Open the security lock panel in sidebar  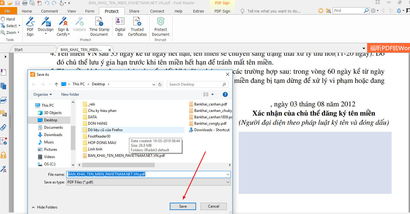coord(3,155)
